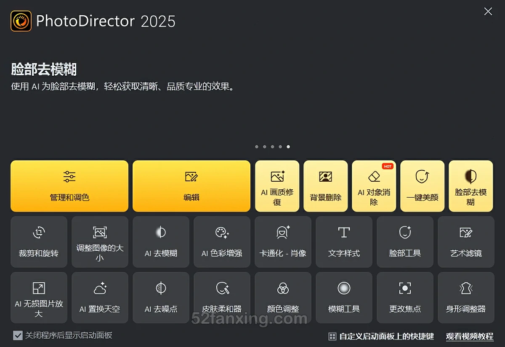Toggle 关闭程序后显示启动面板 checkbox

point(18,335)
